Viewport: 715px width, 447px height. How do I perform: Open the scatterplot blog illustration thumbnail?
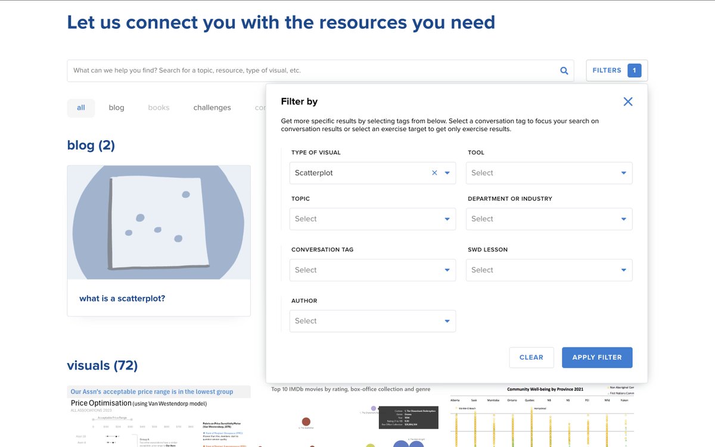(x=158, y=222)
